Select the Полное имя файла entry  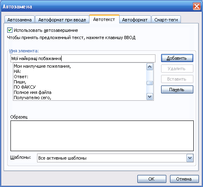pos(33,92)
